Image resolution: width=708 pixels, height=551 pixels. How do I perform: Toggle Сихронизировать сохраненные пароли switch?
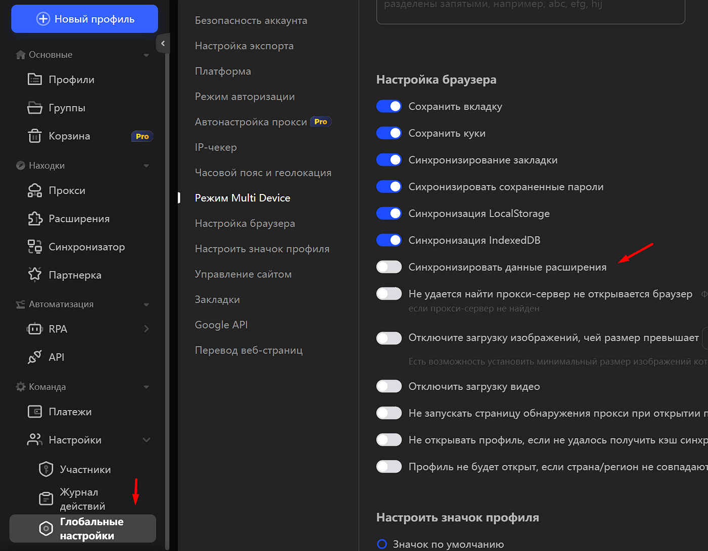(389, 186)
